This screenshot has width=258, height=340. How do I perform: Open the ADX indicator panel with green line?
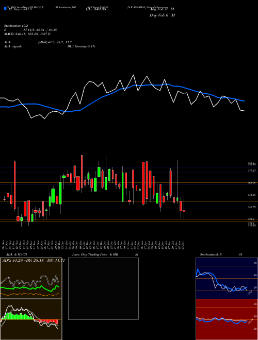31,278
